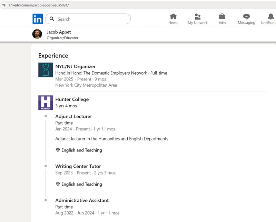Click the search magnifier icon

[x=52, y=19]
